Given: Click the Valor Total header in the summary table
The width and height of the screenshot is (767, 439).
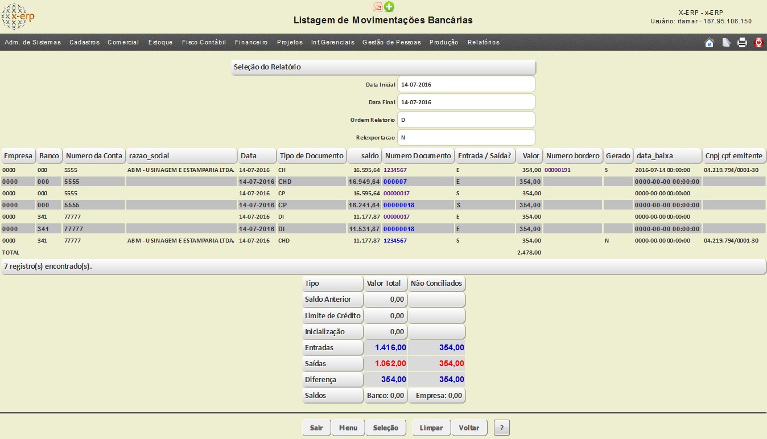Looking at the screenshot, I should 385,283.
